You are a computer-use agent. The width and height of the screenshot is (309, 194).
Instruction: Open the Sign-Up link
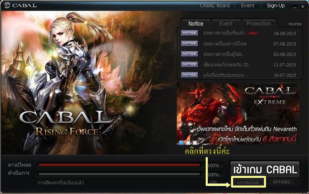tap(276, 6)
